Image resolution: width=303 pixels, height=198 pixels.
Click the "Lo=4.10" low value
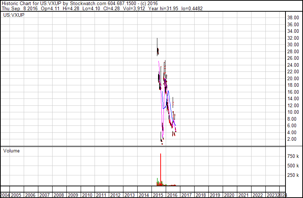[91, 8]
